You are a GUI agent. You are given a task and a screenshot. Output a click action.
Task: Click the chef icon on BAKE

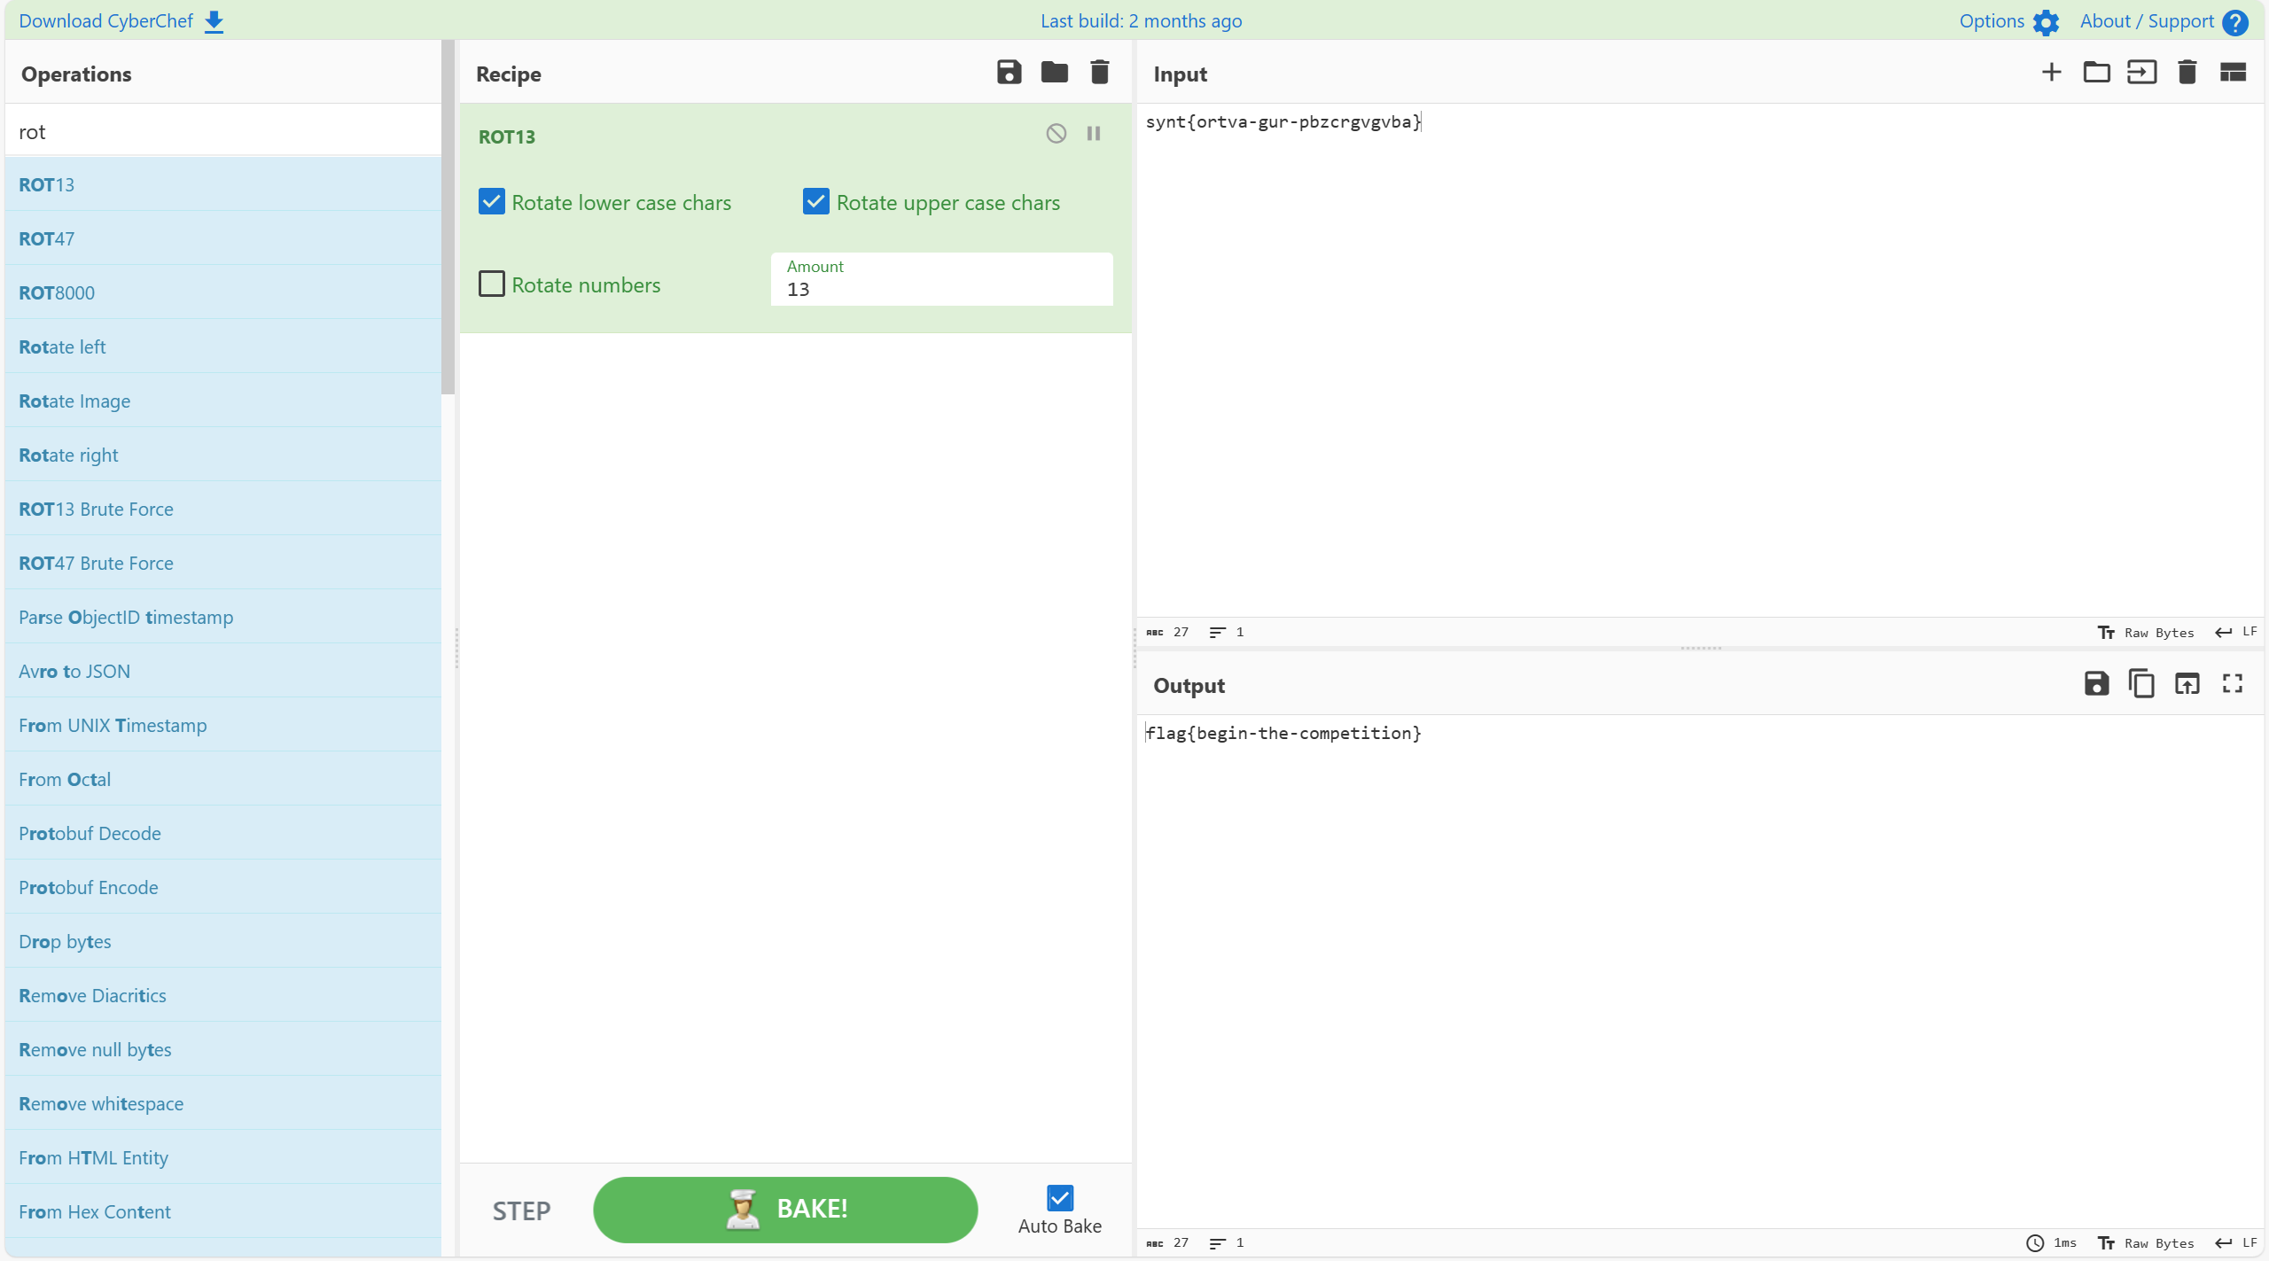743,1210
